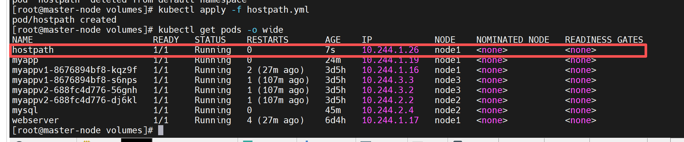
Task: Click IP address 10.244.3.3
Action: point(388,80)
